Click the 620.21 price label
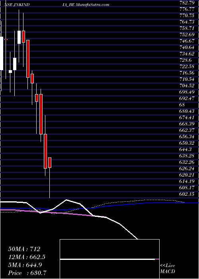Viewport: 199px width, 279px height. (187, 175)
